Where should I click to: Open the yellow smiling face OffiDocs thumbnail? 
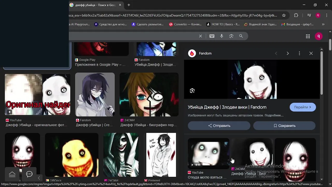coord(72,155)
